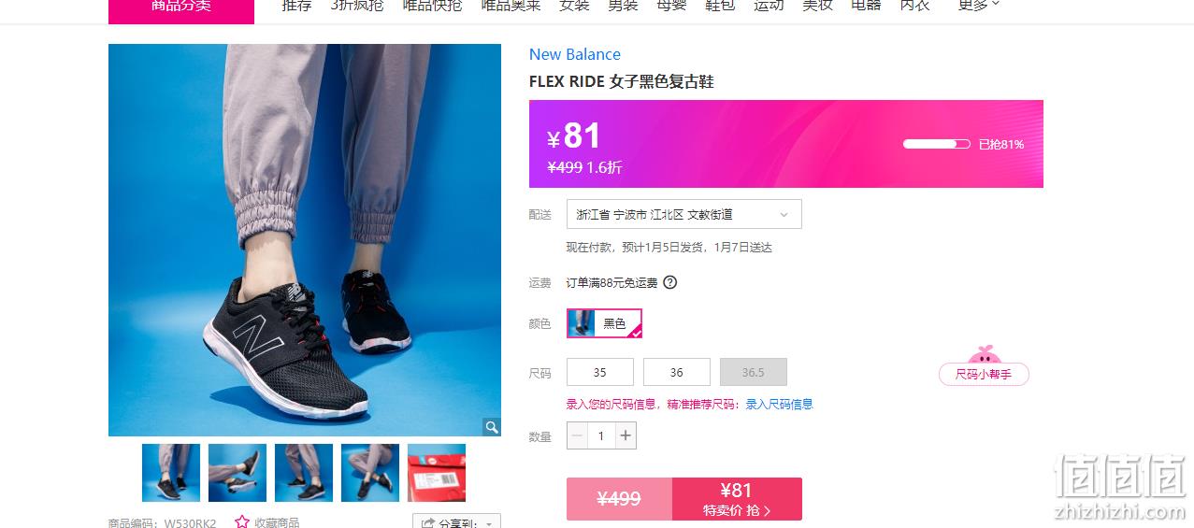Screen dimensions: 1194x528
Task: View the red shoebox thumbnail image
Action: pyautogui.click(x=437, y=473)
